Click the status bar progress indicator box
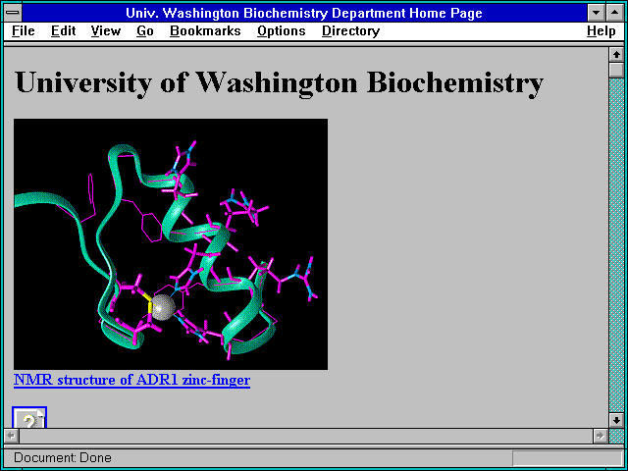This screenshot has width=628, height=471. (x=567, y=458)
